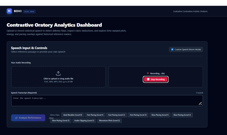Click the stop square icon in Stop Recording
The height and width of the screenshot is (135, 227).
(148, 79)
